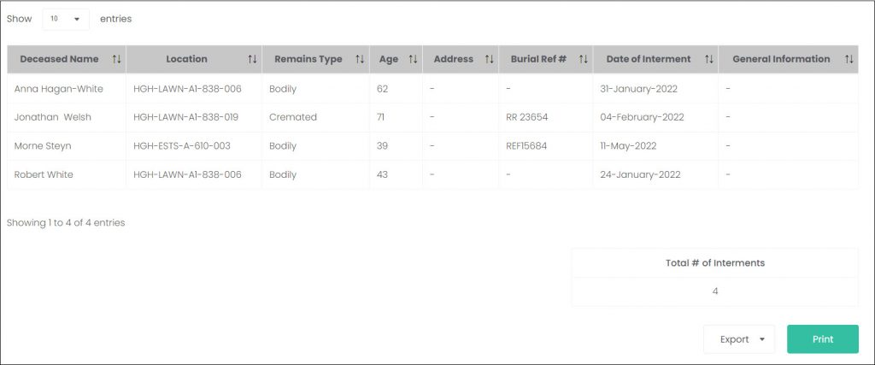Screen dimensions: 875x365
Task: Select the Morne Steyn record
Action: point(43,146)
